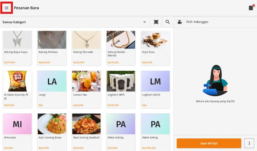Add Lemon Tea to the order

pos(86,89)
